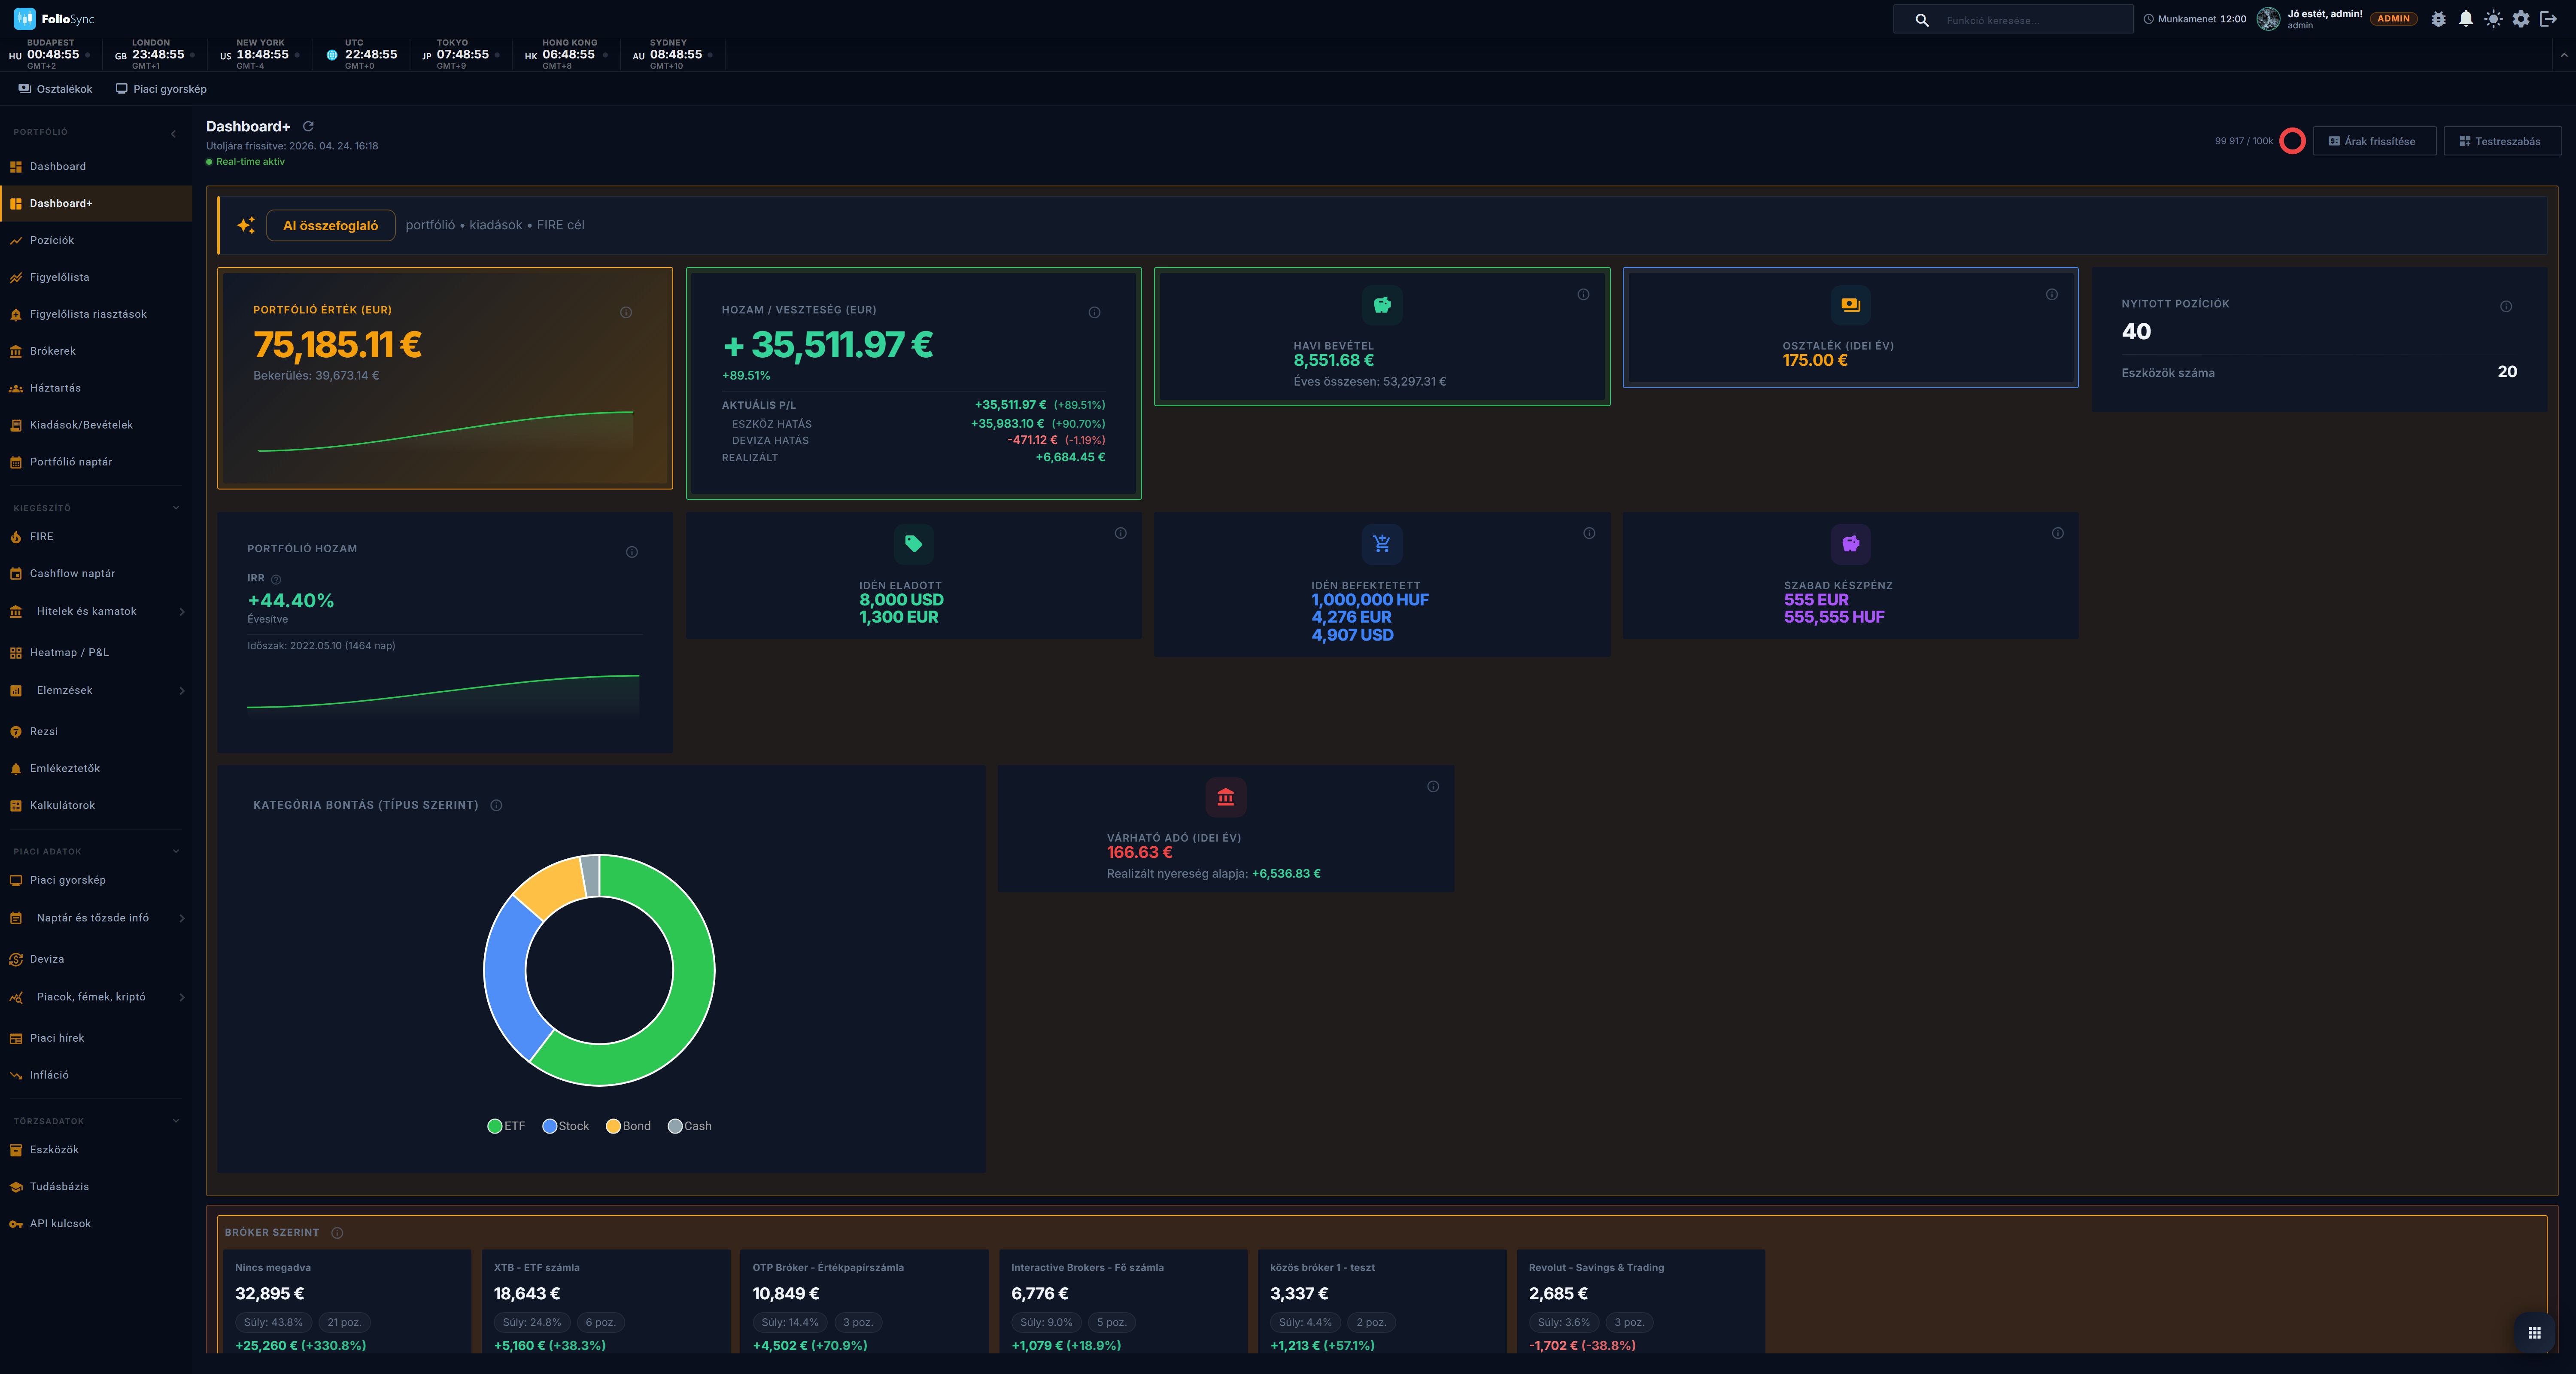
Task: Show info for Hozam / Veszteség card
Action: pos(1094,312)
